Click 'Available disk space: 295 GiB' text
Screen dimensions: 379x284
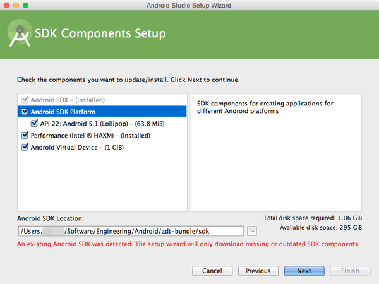pyautogui.click(x=321, y=227)
